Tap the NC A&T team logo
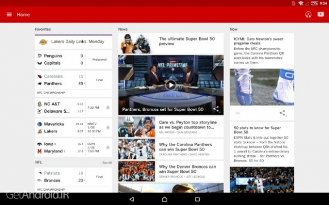 pos(40,104)
